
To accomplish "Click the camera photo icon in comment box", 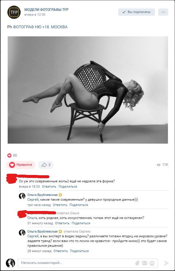I will click(x=145, y=263).
